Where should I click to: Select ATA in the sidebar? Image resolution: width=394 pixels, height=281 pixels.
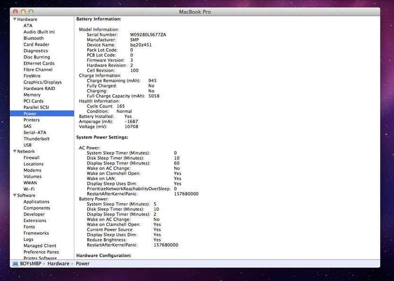28,25
